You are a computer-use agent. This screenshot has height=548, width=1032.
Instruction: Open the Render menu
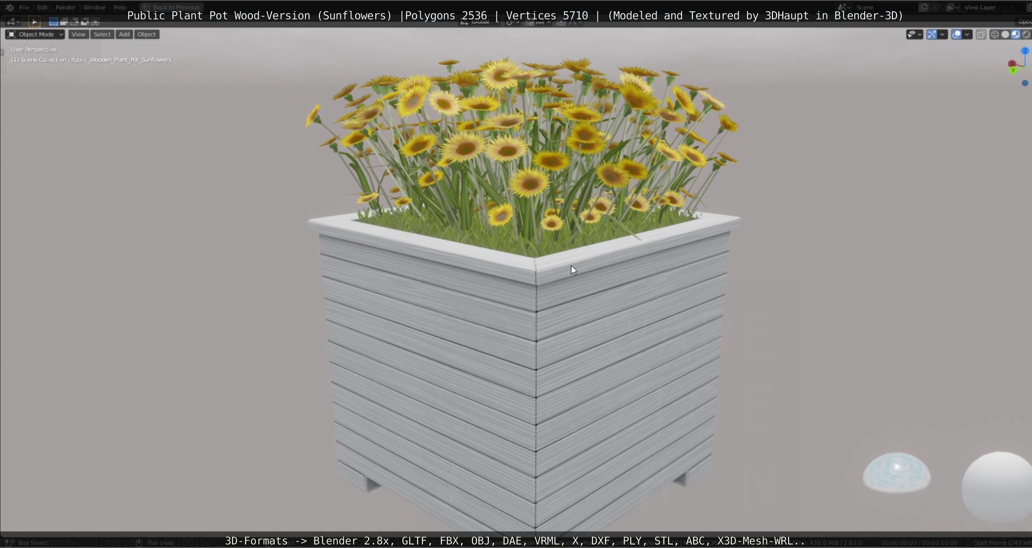pos(65,7)
